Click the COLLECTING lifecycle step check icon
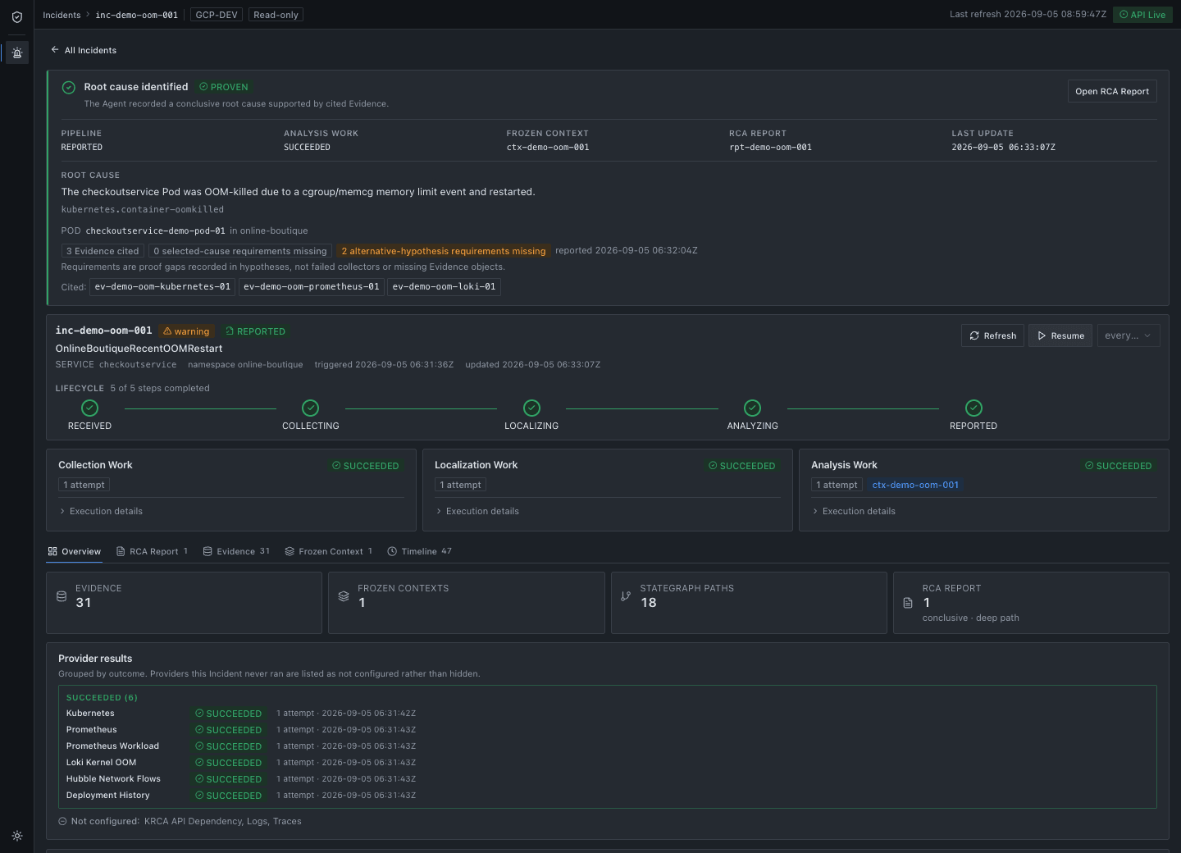The image size is (1181, 853). click(311, 408)
